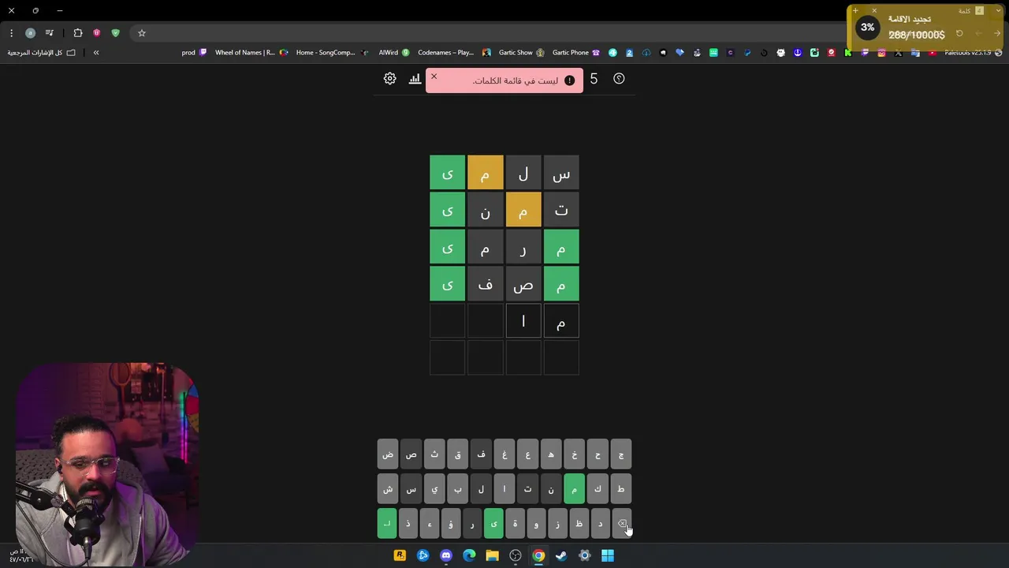Viewport: 1009px width, 568px height.
Task: Tap the green ى key on the keyboard
Action: click(493, 524)
